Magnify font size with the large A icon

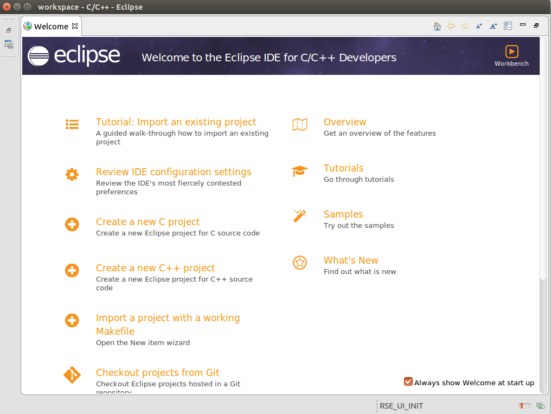(x=494, y=26)
